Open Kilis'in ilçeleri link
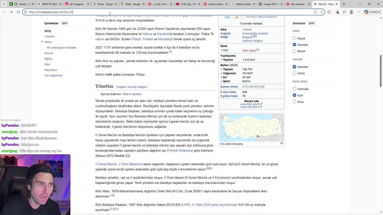This screenshot has width=383, height=215. pos(132,94)
